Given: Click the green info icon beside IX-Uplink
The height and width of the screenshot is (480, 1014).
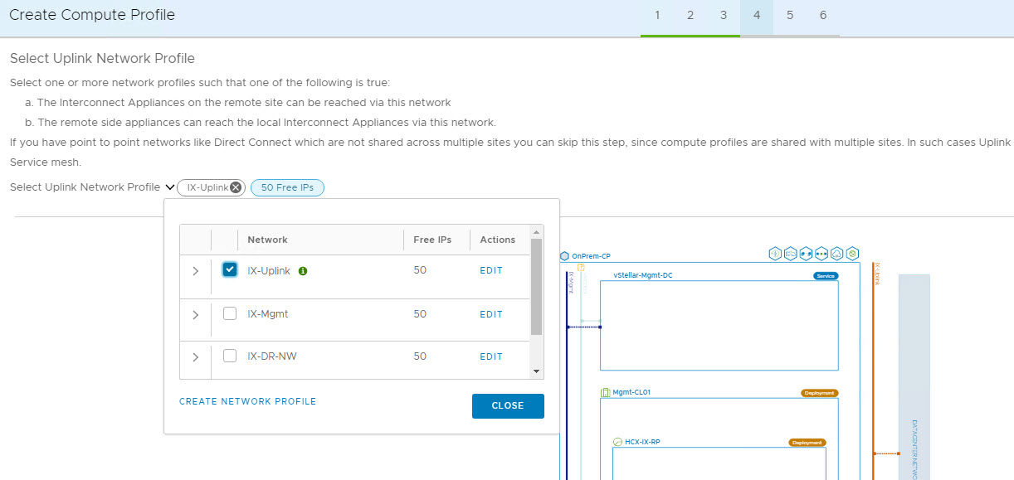Looking at the screenshot, I should [303, 271].
